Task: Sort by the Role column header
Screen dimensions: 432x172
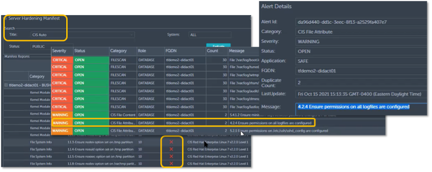Action: click(x=150, y=51)
